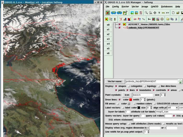Enable the random colors checkbox
Screen dimensions: 183x137
click(134, 104)
